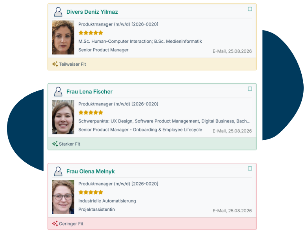Click the five-star rating for Lena Fischer
The image size is (306, 235).
pyautogui.click(x=91, y=112)
